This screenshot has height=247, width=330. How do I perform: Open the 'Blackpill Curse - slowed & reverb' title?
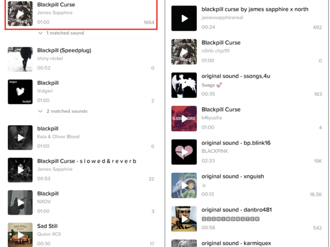(87, 161)
